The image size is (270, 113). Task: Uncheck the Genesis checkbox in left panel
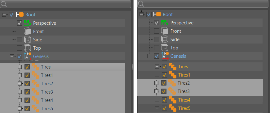19,56
